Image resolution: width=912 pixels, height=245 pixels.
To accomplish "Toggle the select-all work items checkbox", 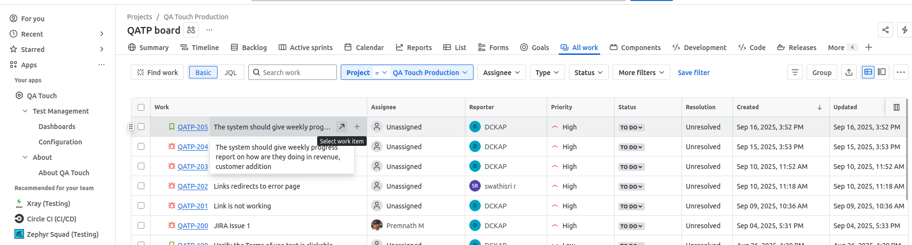I will [x=141, y=107].
